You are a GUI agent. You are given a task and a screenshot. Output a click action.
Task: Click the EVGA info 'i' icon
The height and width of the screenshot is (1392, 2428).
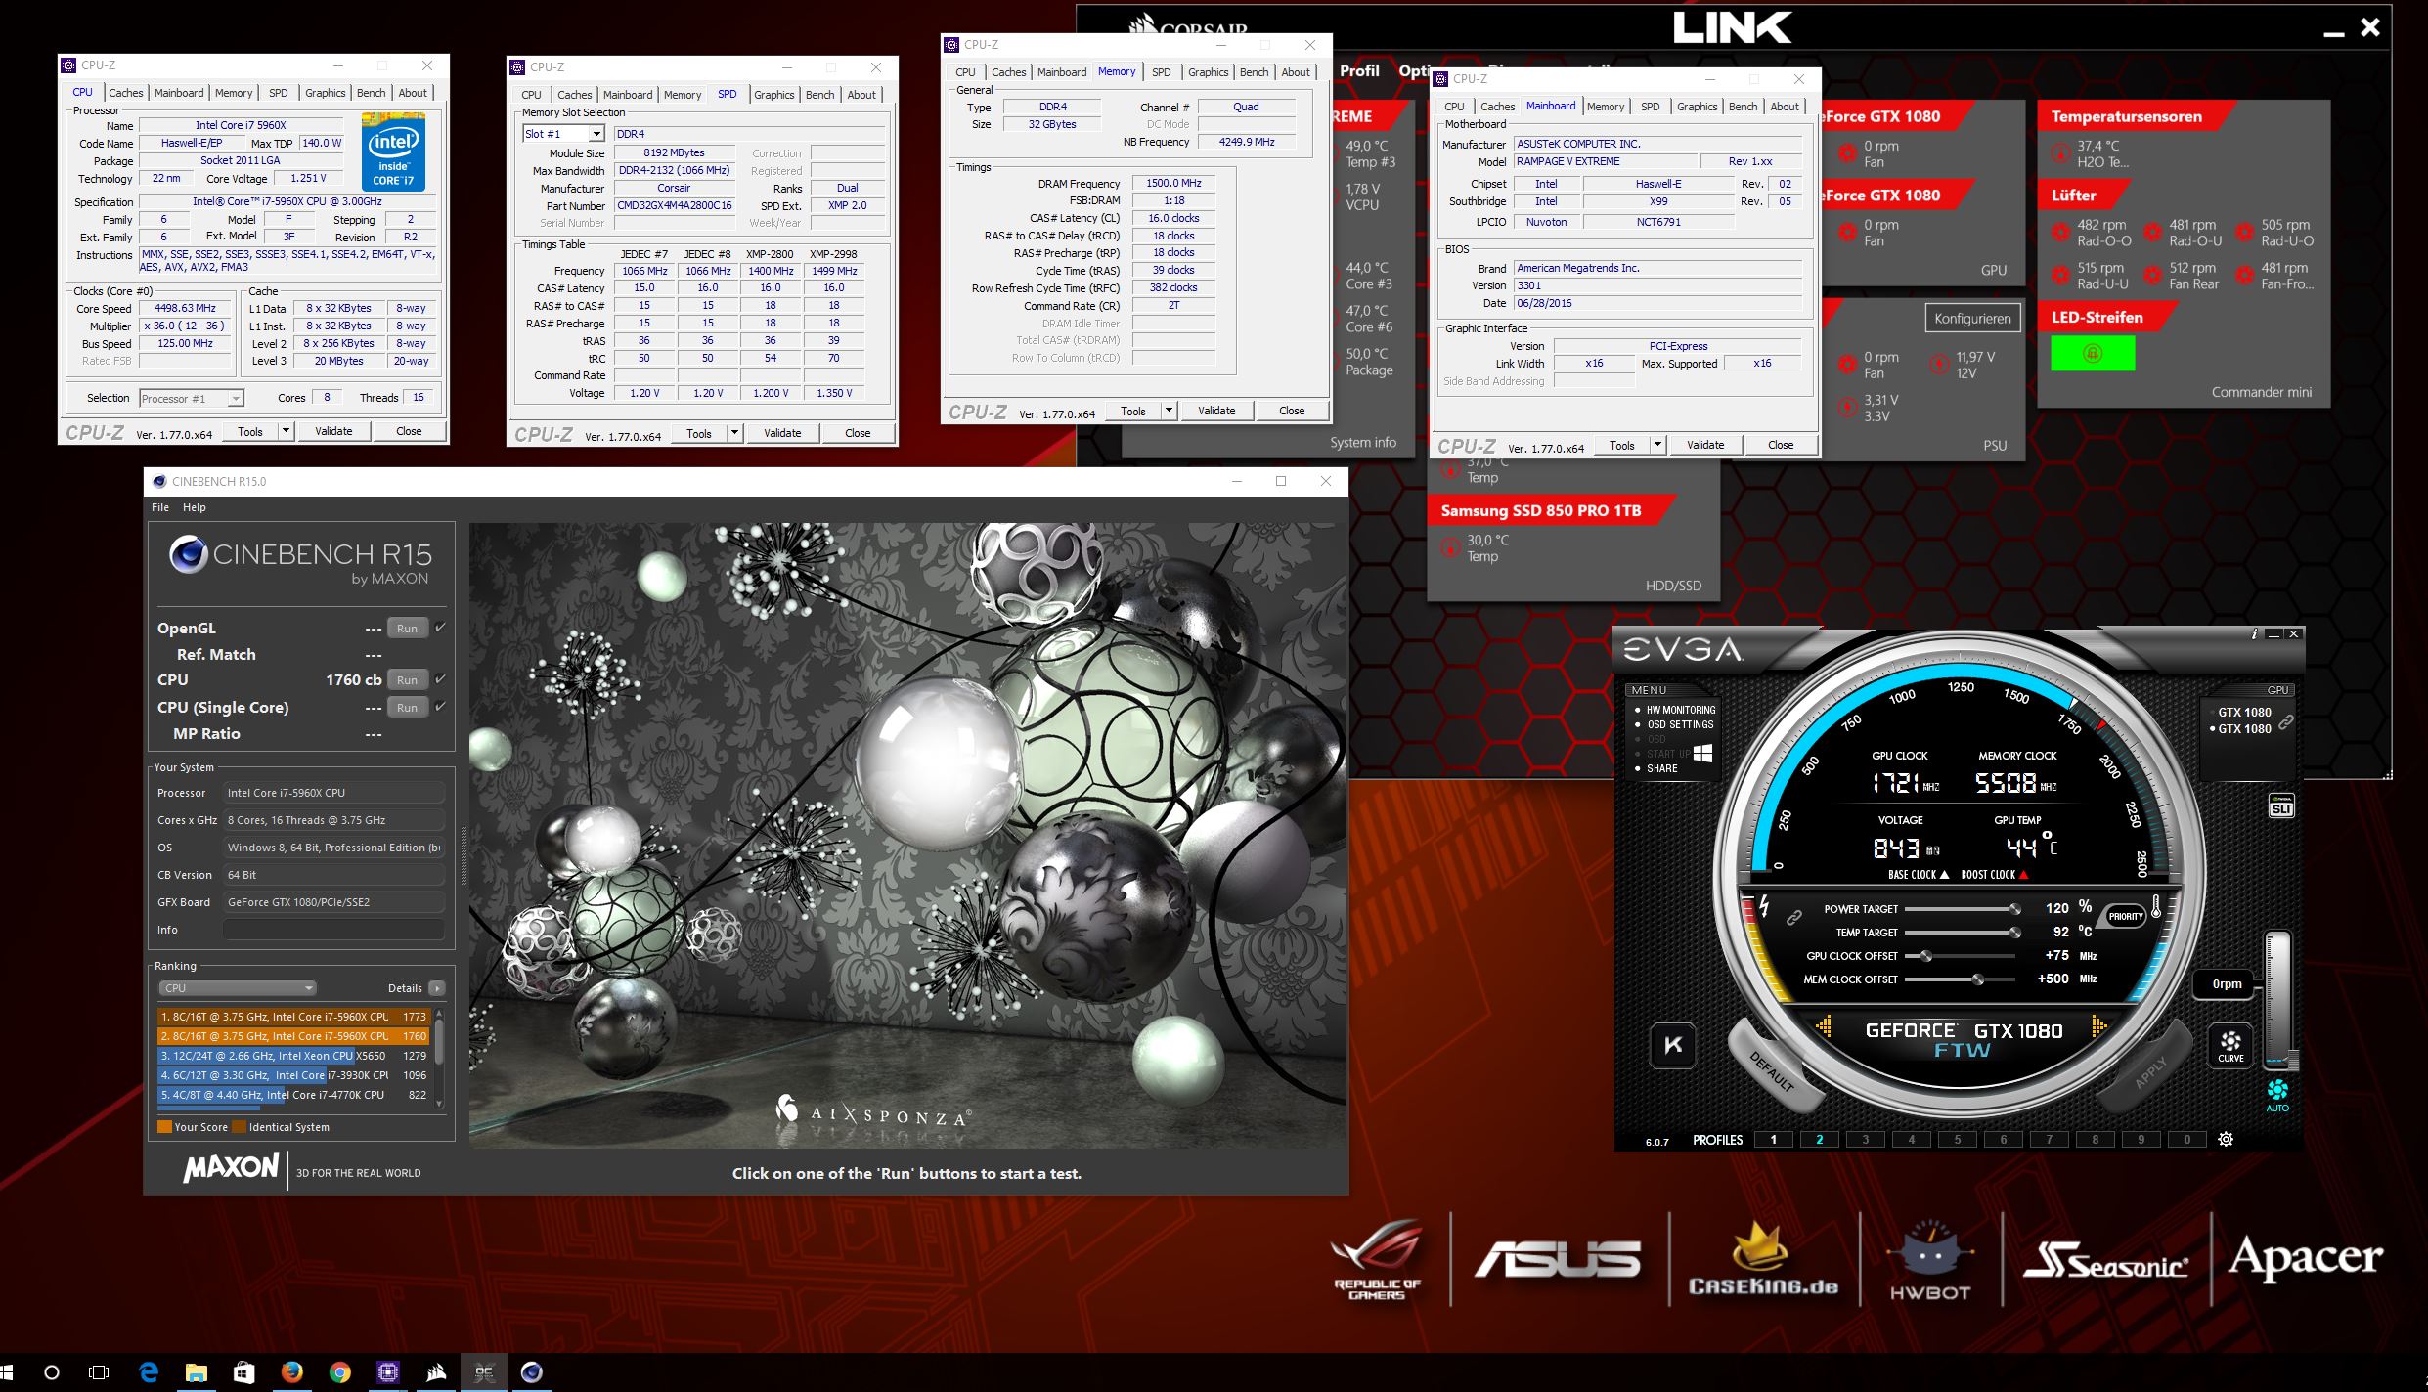[x=2255, y=634]
